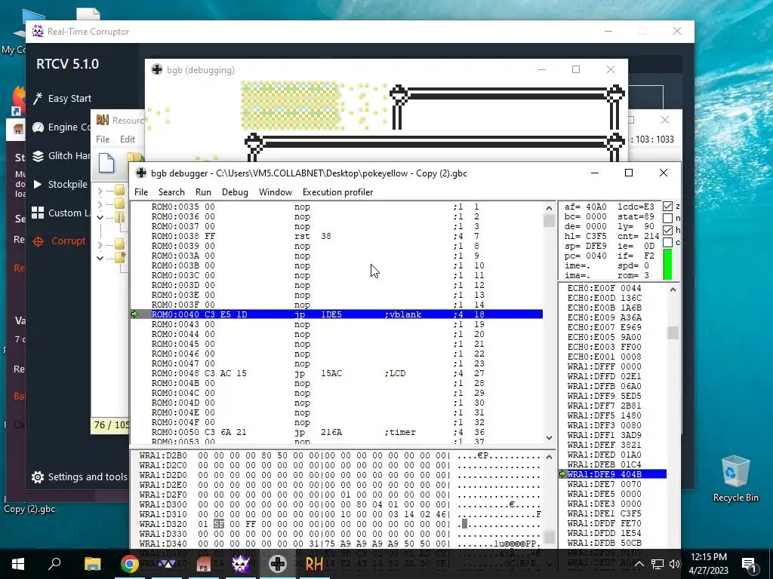Click the stack pane scrollbar thumb
This screenshot has width=773, height=579.
click(673, 332)
